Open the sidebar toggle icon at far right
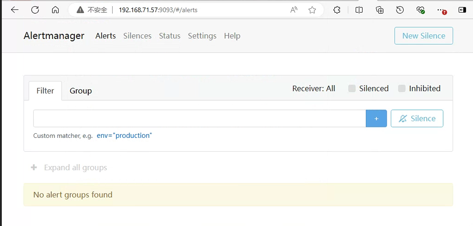The height and width of the screenshot is (226, 473). point(462,10)
